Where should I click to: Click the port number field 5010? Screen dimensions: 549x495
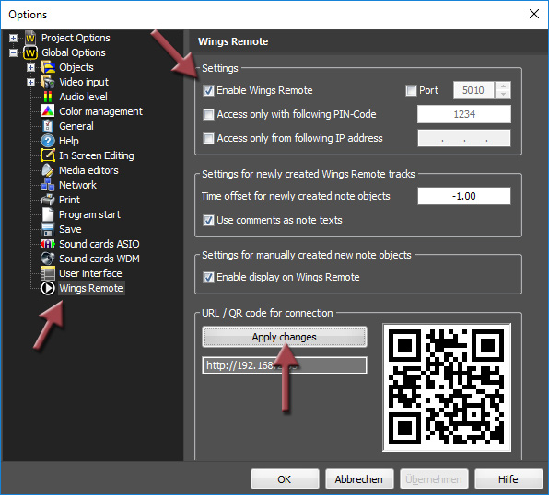point(473,90)
